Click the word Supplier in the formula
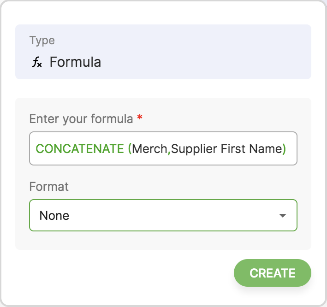Viewport: 327px width, 307px height. [x=190, y=149]
